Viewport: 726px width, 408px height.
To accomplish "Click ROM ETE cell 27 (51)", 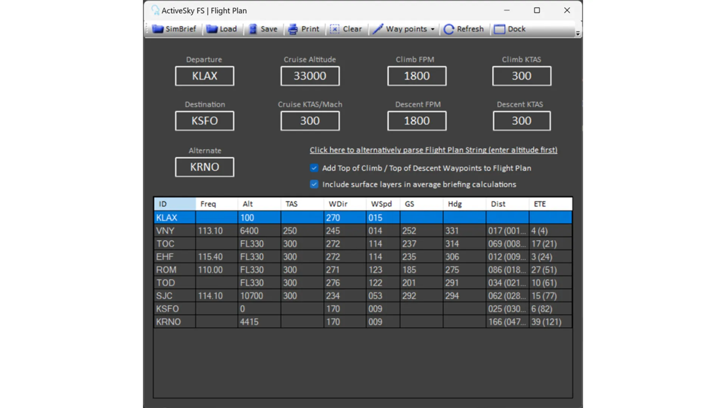I will 551,270.
